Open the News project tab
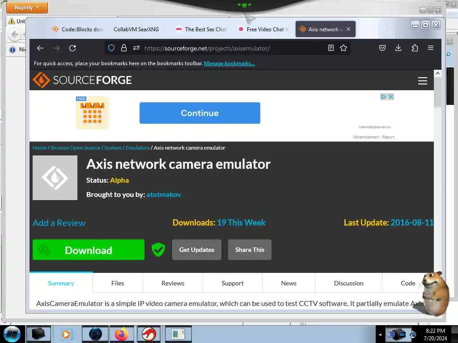Viewport: 458px width, 343px height. [289, 283]
